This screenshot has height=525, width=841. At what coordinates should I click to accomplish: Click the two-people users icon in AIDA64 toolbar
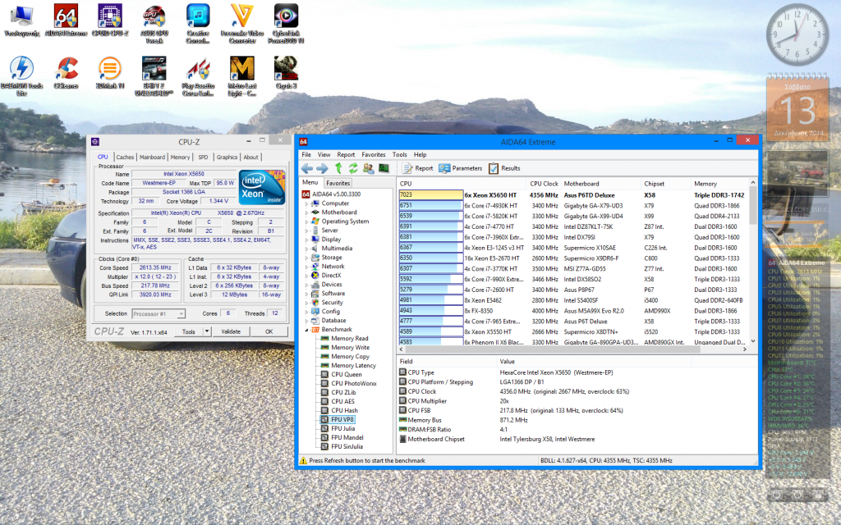coord(369,168)
